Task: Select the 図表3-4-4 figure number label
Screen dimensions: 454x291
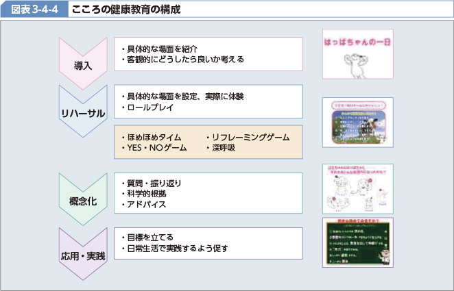Action: [34, 11]
